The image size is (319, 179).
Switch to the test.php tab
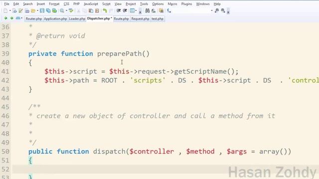click(x=158, y=19)
